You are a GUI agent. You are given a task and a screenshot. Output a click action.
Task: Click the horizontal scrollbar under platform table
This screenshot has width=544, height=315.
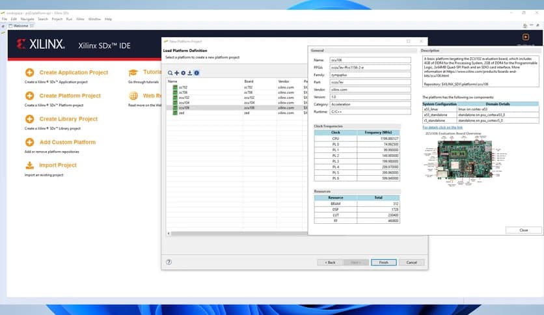point(239,234)
